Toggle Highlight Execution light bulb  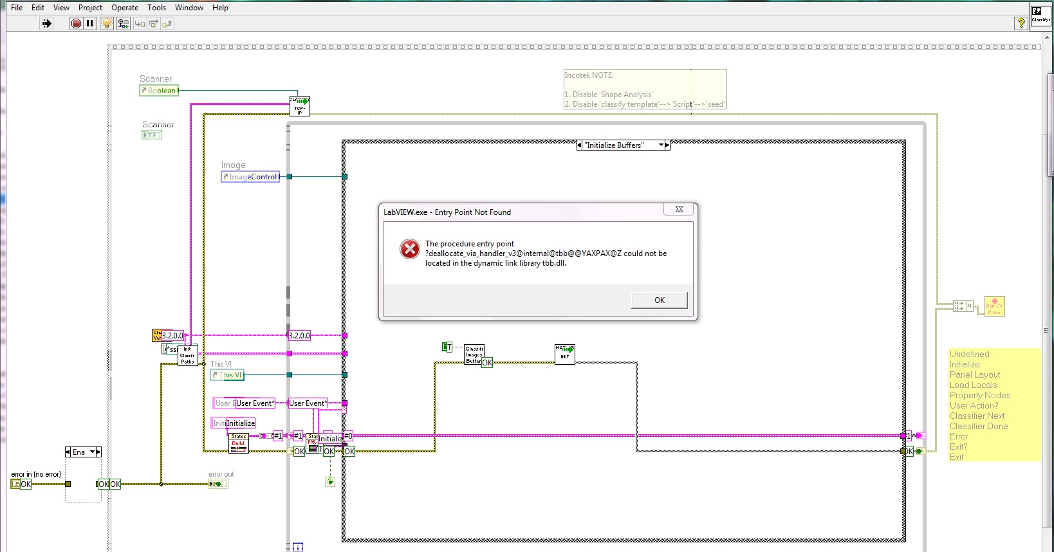pos(107,24)
